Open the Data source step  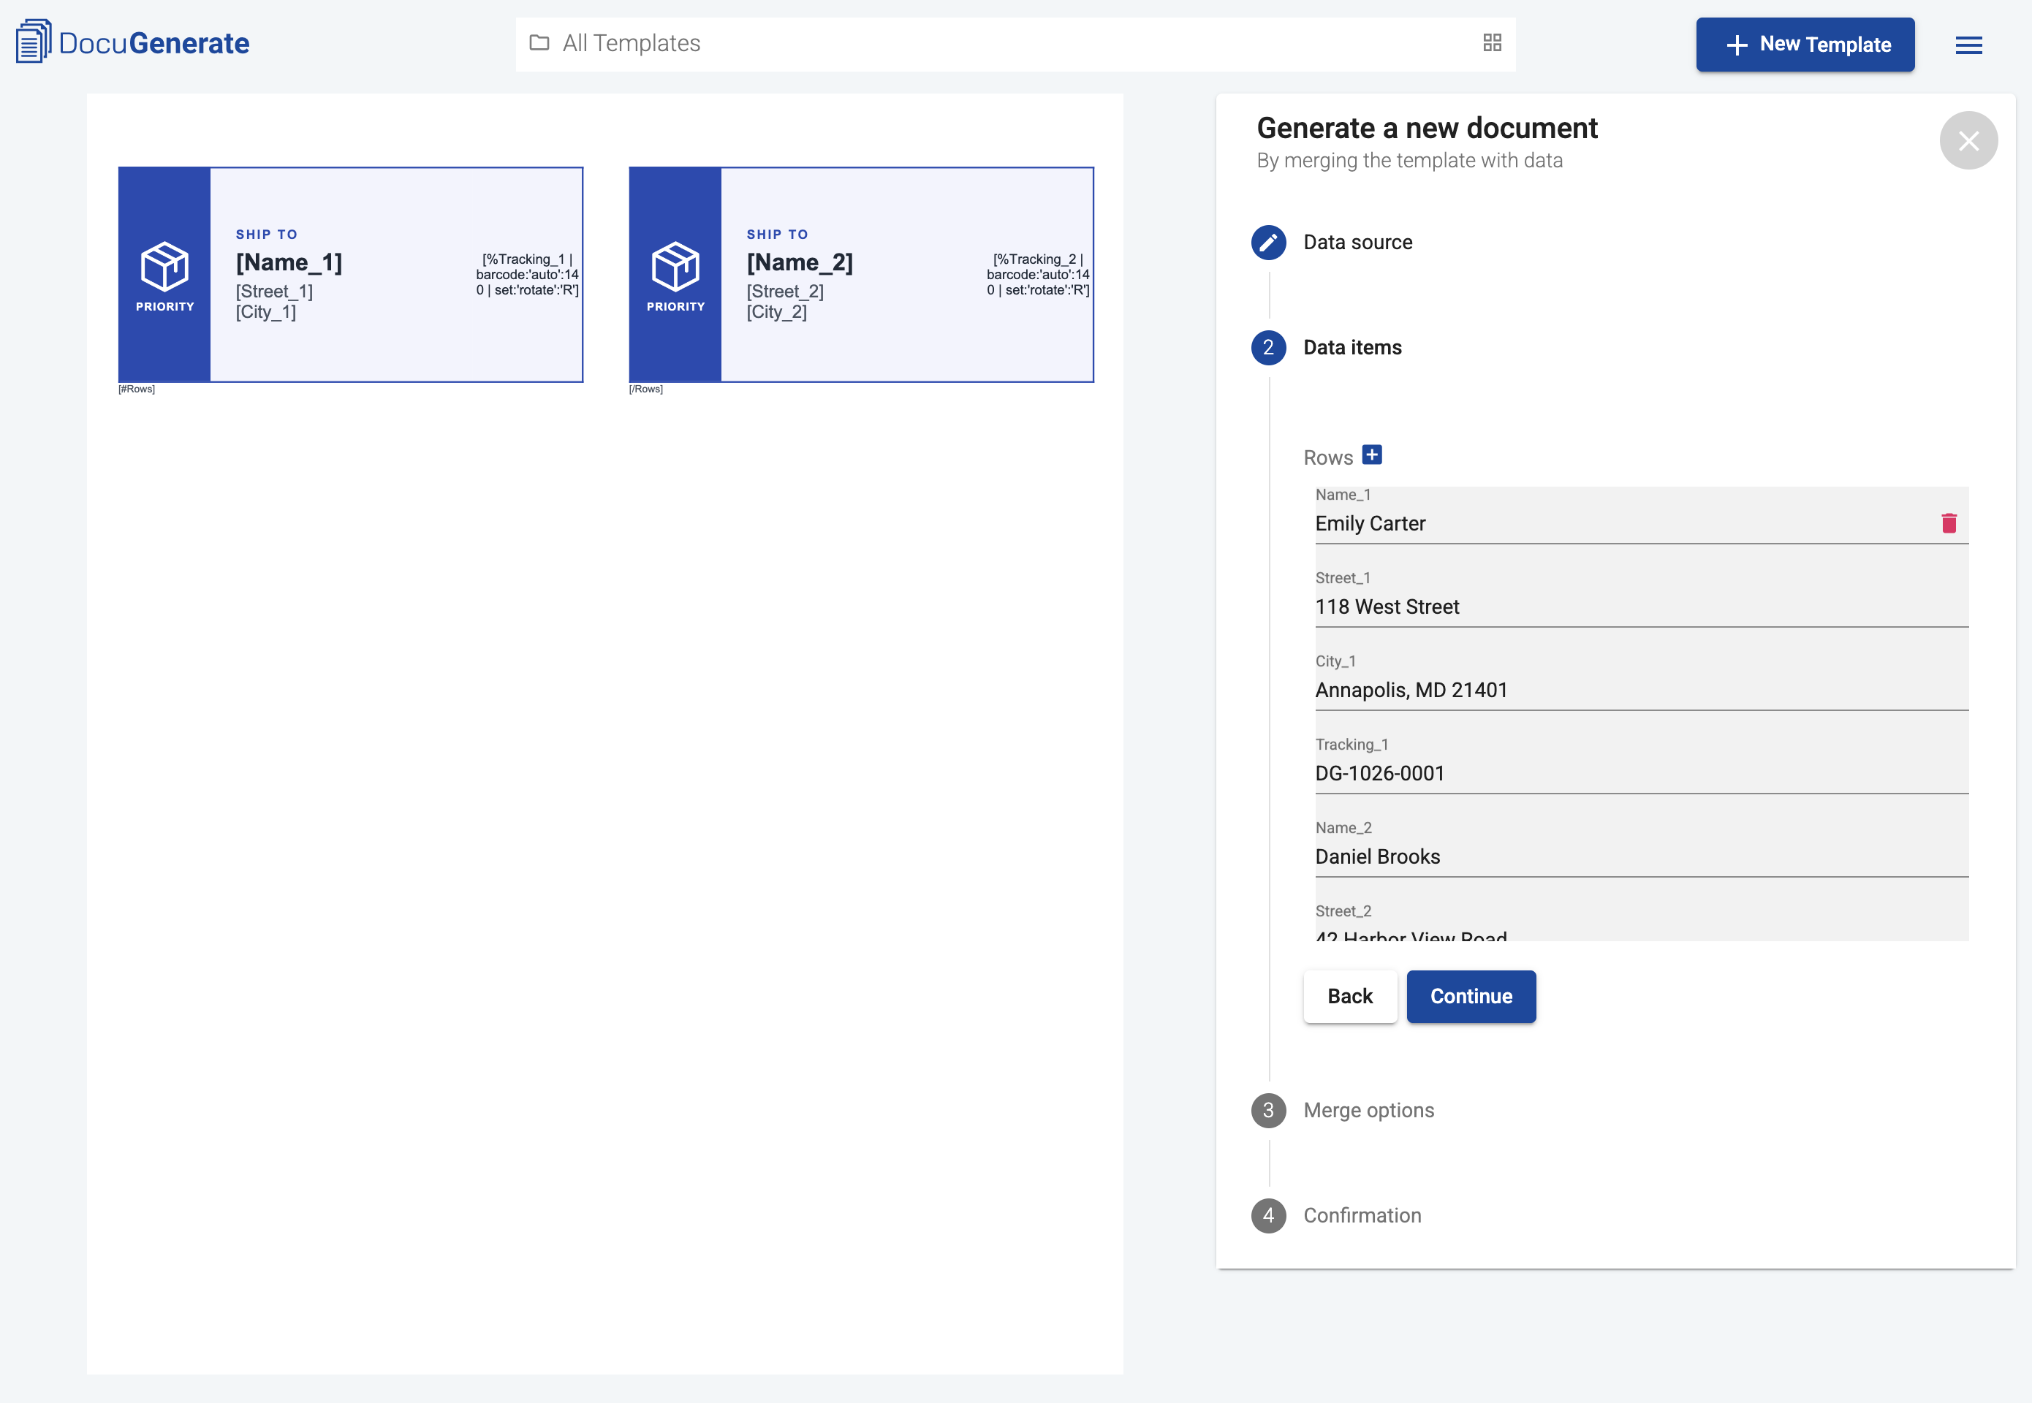click(x=1357, y=243)
